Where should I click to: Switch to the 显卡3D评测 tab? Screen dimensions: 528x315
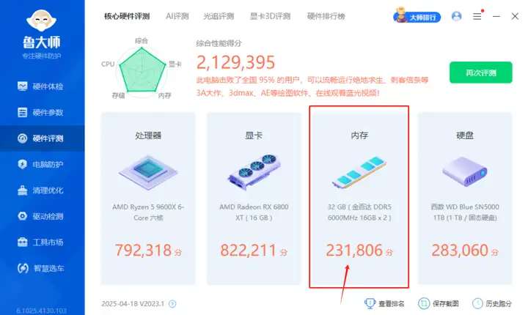pos(270,16)
